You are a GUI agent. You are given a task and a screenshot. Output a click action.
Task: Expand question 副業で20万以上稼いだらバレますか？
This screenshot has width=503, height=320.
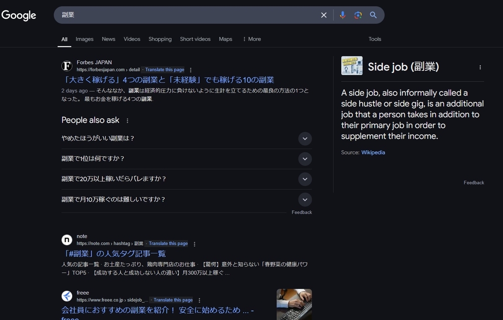click(187, 179)
